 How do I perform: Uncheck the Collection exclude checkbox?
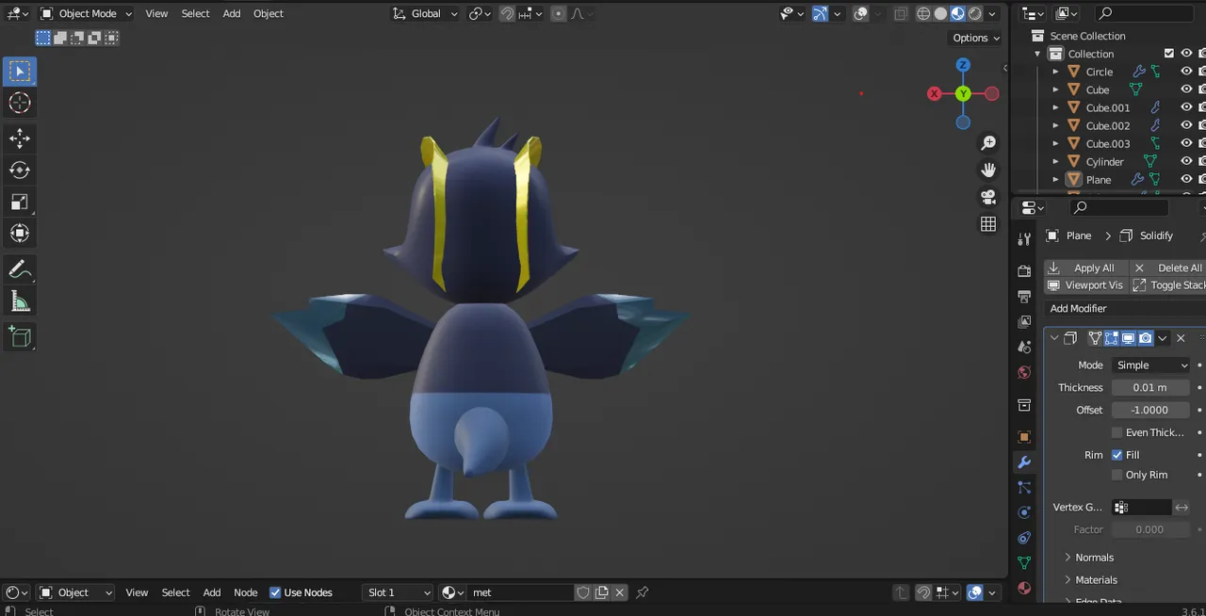coord(1169,54)
